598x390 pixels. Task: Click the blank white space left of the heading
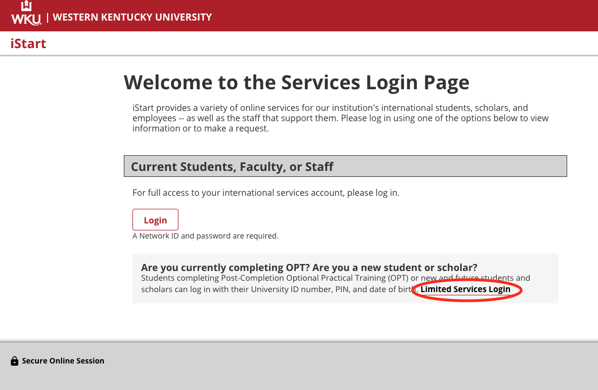(59, 162)
